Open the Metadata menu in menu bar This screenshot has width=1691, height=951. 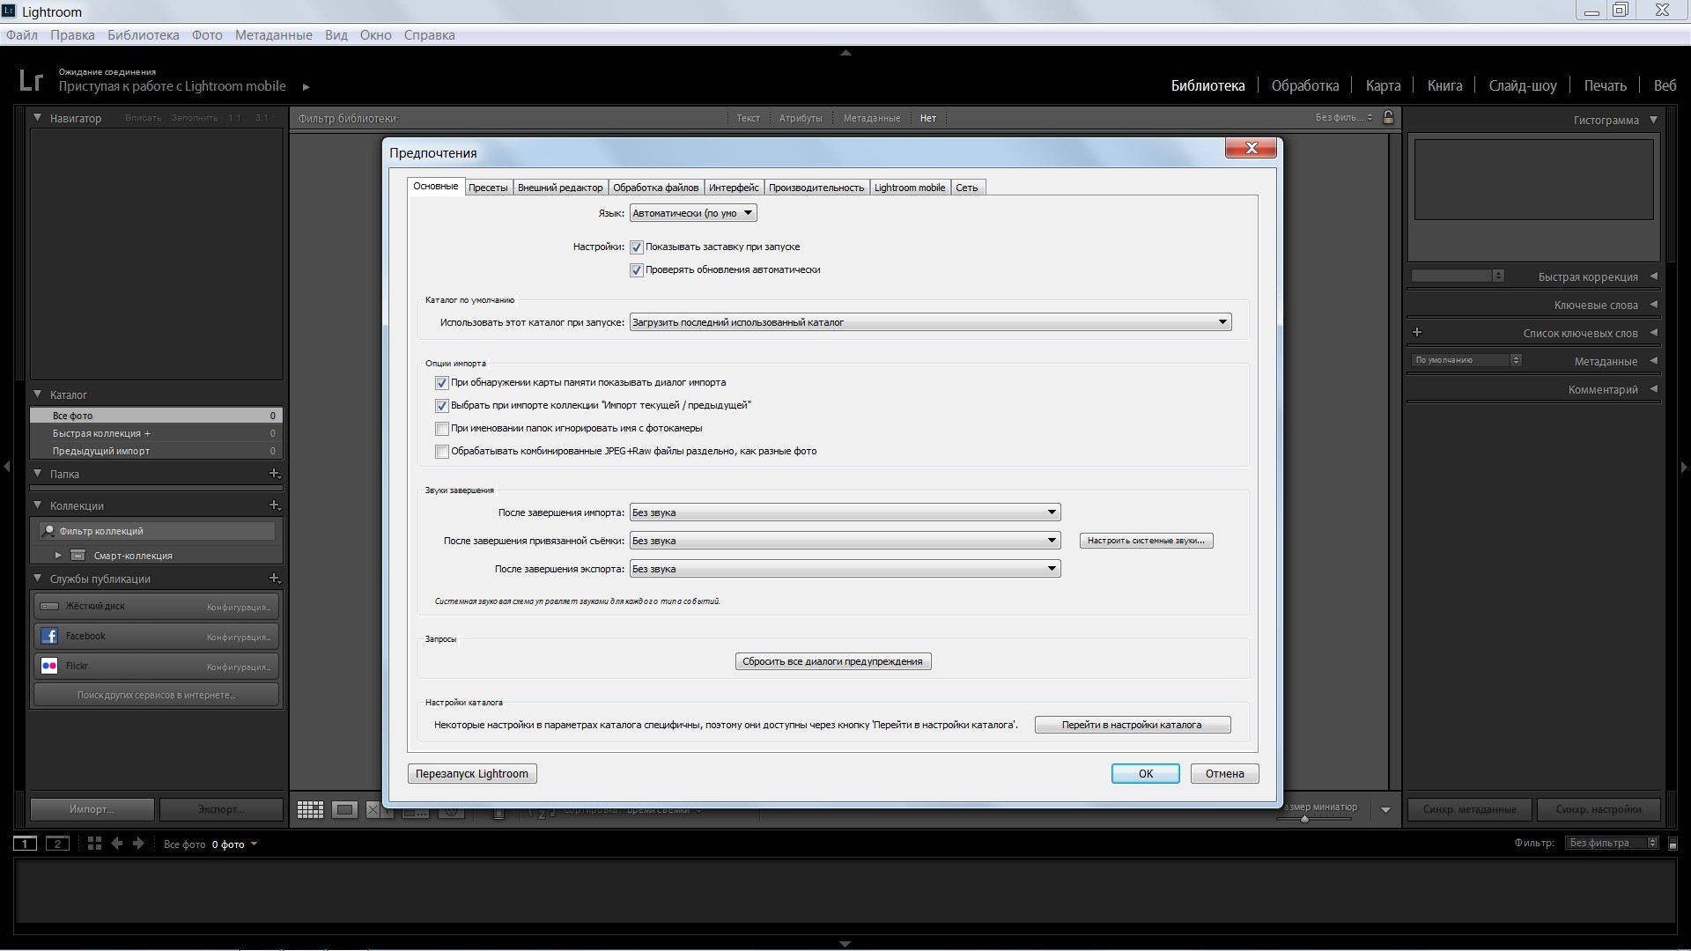click(273, 35)
